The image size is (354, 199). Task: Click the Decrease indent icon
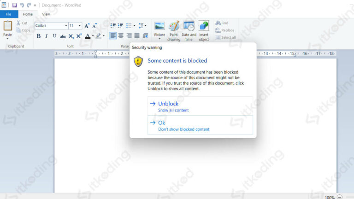coord(113,26)
